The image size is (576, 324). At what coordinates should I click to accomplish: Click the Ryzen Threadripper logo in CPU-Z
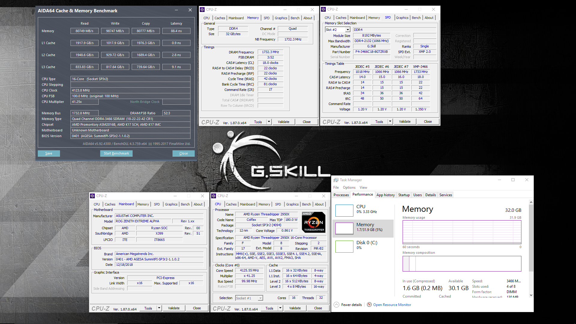[x=313, y=222]
